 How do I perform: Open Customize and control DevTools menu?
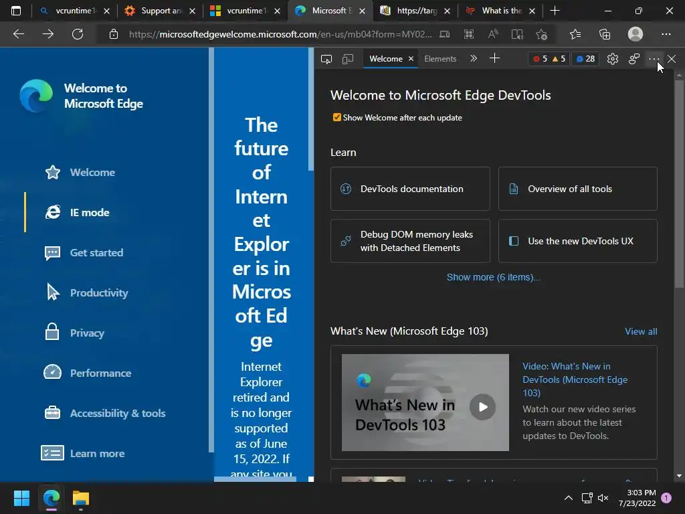[x=654, y=59]
